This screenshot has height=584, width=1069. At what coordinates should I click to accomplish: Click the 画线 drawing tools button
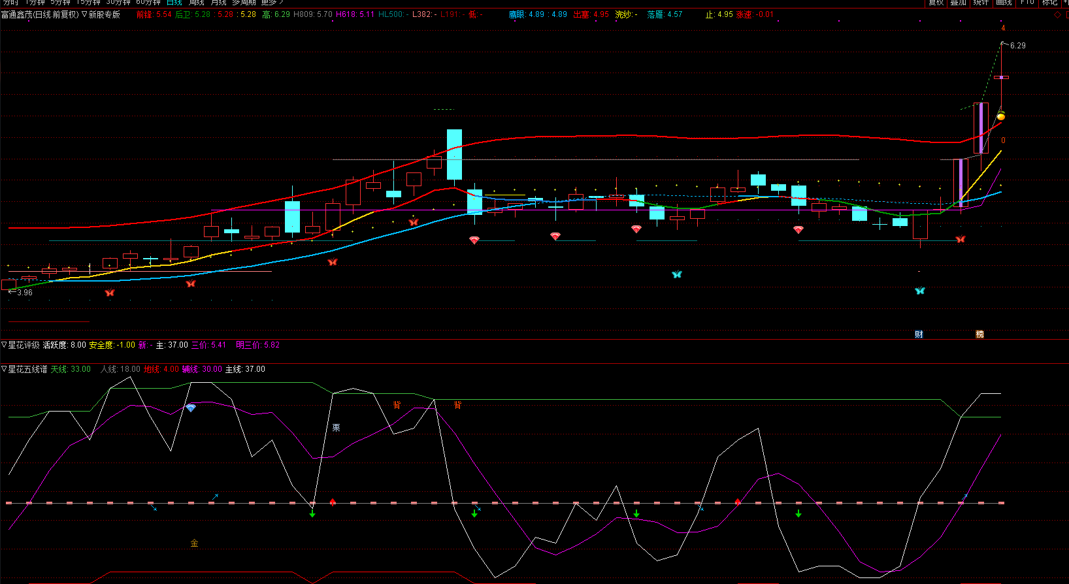coord(1004,3)
